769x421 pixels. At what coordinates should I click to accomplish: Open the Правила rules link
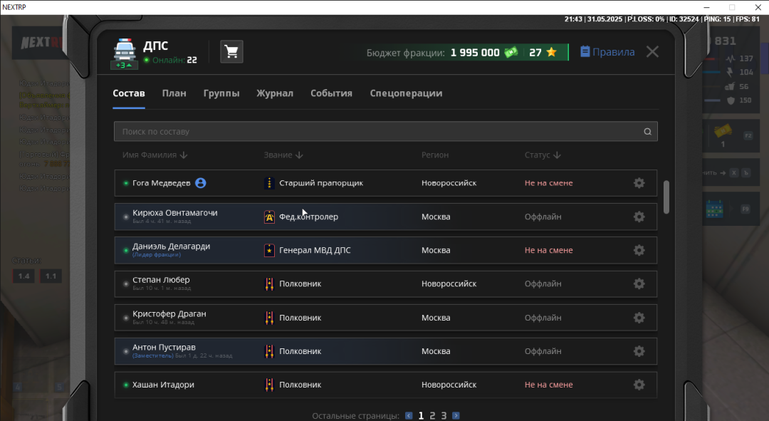point(607,52)
